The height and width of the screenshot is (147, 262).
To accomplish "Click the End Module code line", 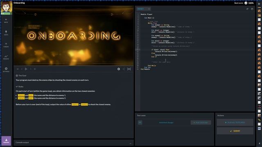I will point(145,69).
